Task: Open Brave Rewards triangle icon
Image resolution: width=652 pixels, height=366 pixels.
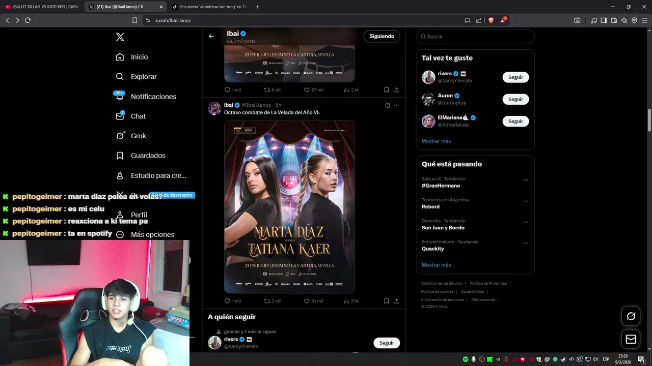Action: [x=503, y=20]
